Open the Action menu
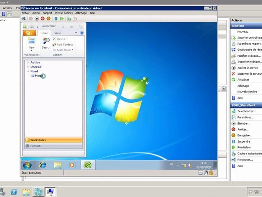Viewport: 262px width, 197px height. click(36, 13)
